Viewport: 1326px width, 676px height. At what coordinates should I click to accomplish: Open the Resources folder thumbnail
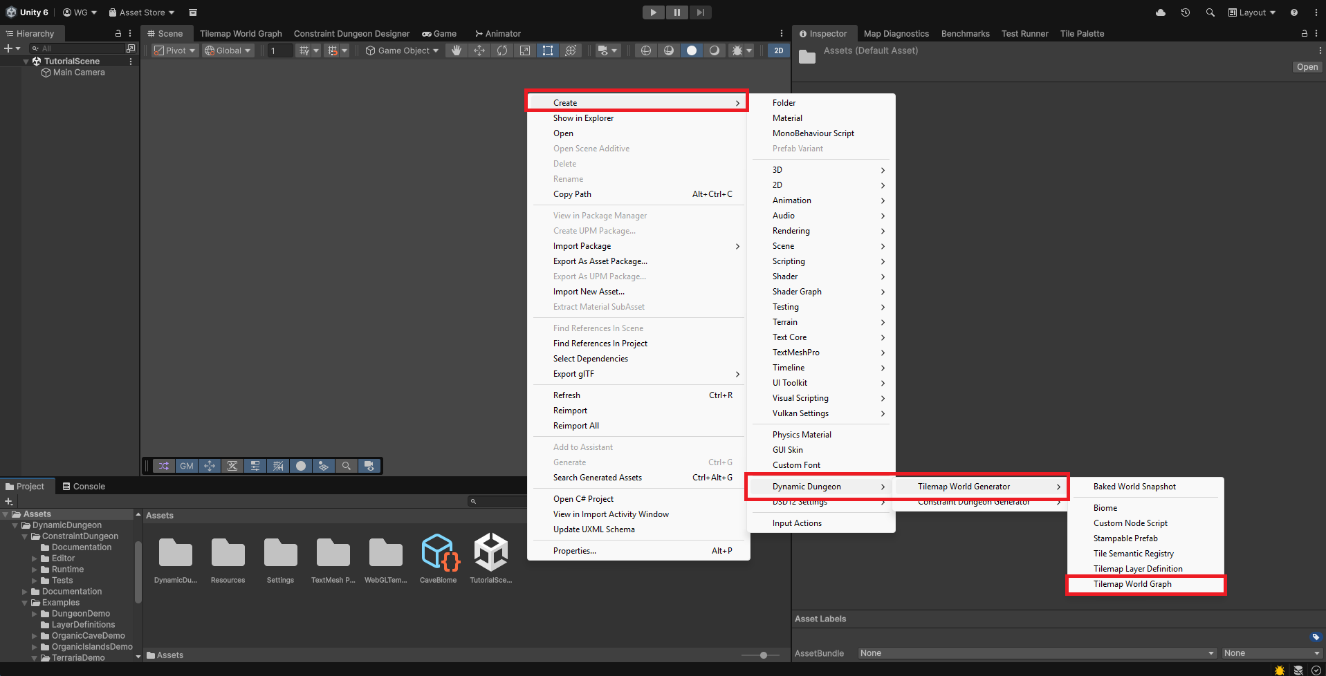tap(228, 558)
